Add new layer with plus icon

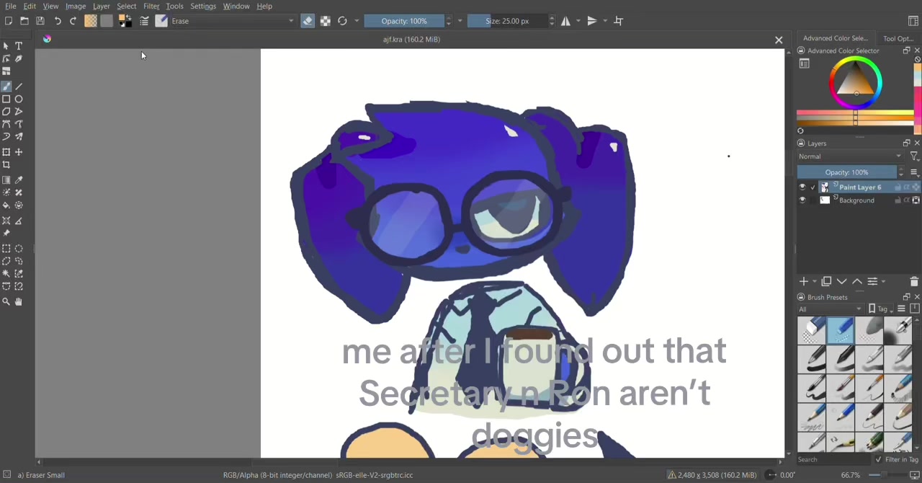(x=804, y=281)
